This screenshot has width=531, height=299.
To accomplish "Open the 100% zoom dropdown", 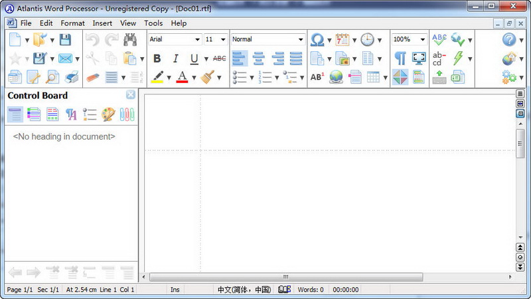I will coord(423,39).
